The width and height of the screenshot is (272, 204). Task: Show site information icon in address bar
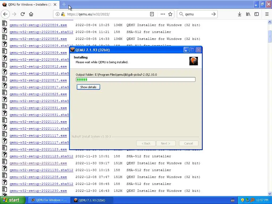coord(57,14)
